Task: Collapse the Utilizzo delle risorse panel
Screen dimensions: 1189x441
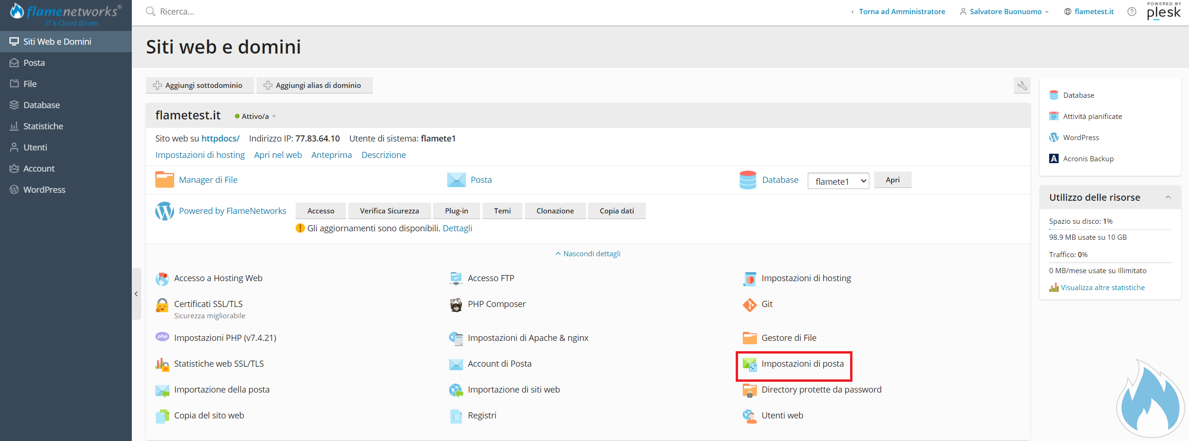Action: click(x=1168, y=197)
